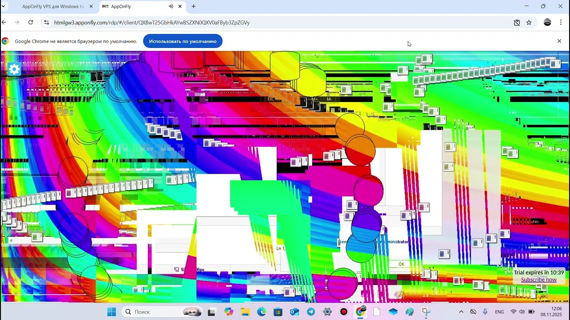
Task: Show hidden system tray icons
Action: [461, 312]
